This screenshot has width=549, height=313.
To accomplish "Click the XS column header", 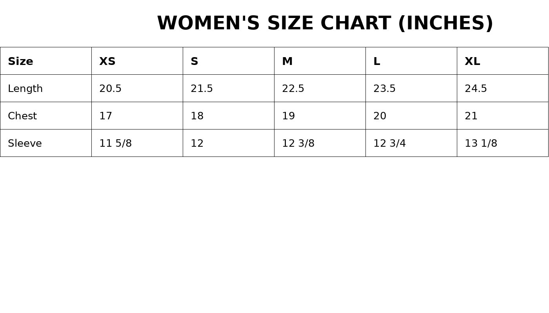I will pyautogui.click(x=107, y=61).
